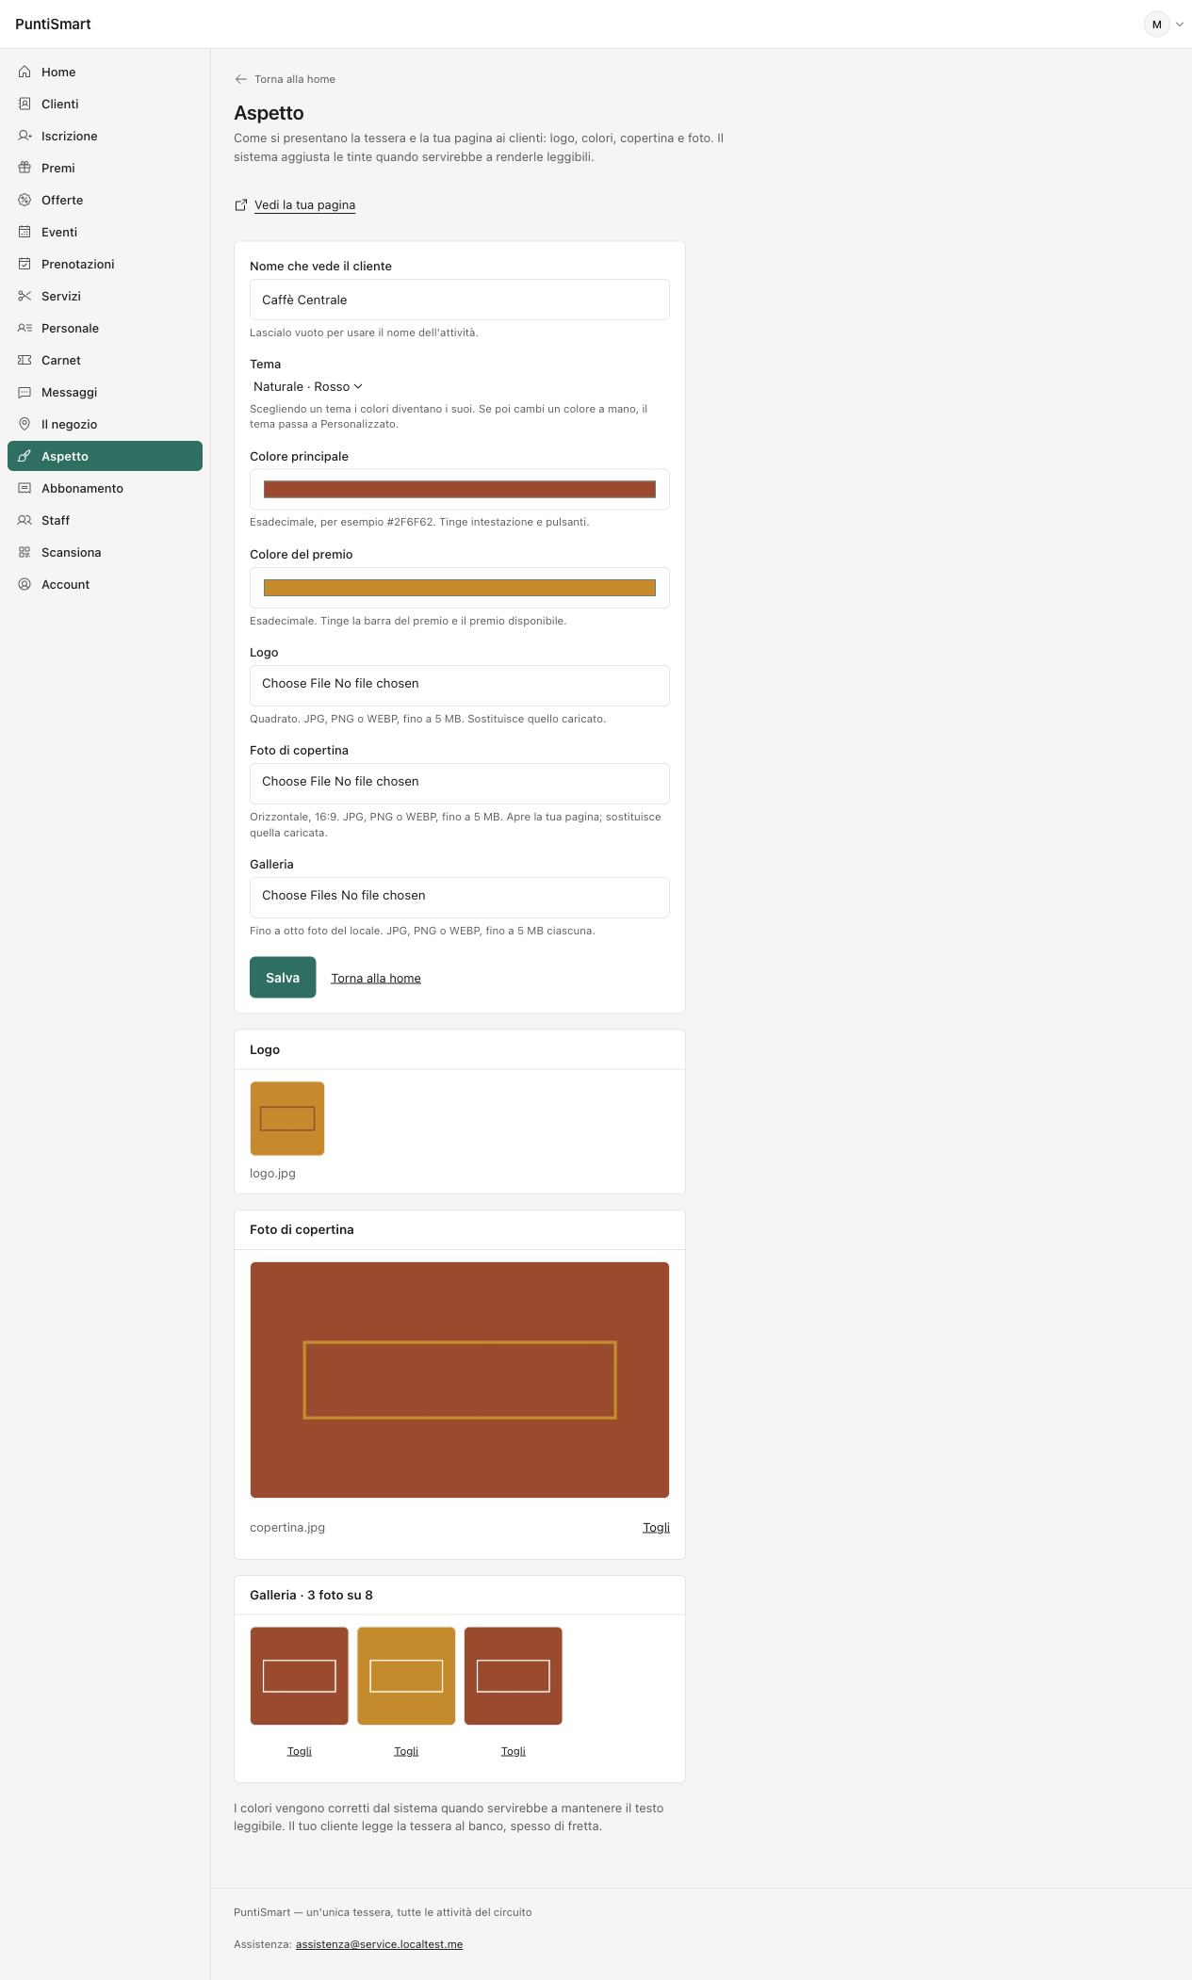Click the yellow gallery thumbnail
Image resolution: width=1192 pixels, height=1980 pixels.
pyautogui.click(x=406, y=1676)
